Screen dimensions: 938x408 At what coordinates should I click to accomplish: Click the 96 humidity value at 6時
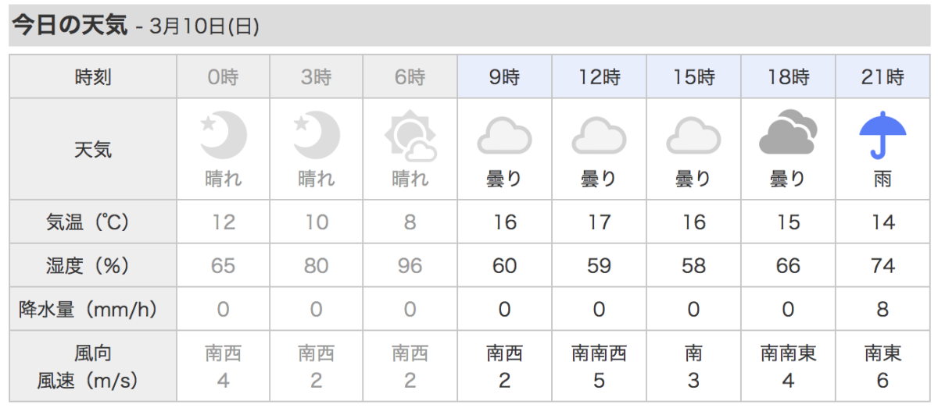click(x=410, y=266)
